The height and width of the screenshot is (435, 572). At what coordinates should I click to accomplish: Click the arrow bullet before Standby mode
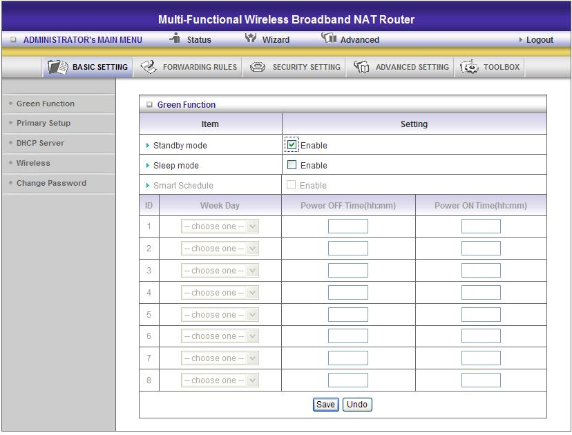point(148,146)
